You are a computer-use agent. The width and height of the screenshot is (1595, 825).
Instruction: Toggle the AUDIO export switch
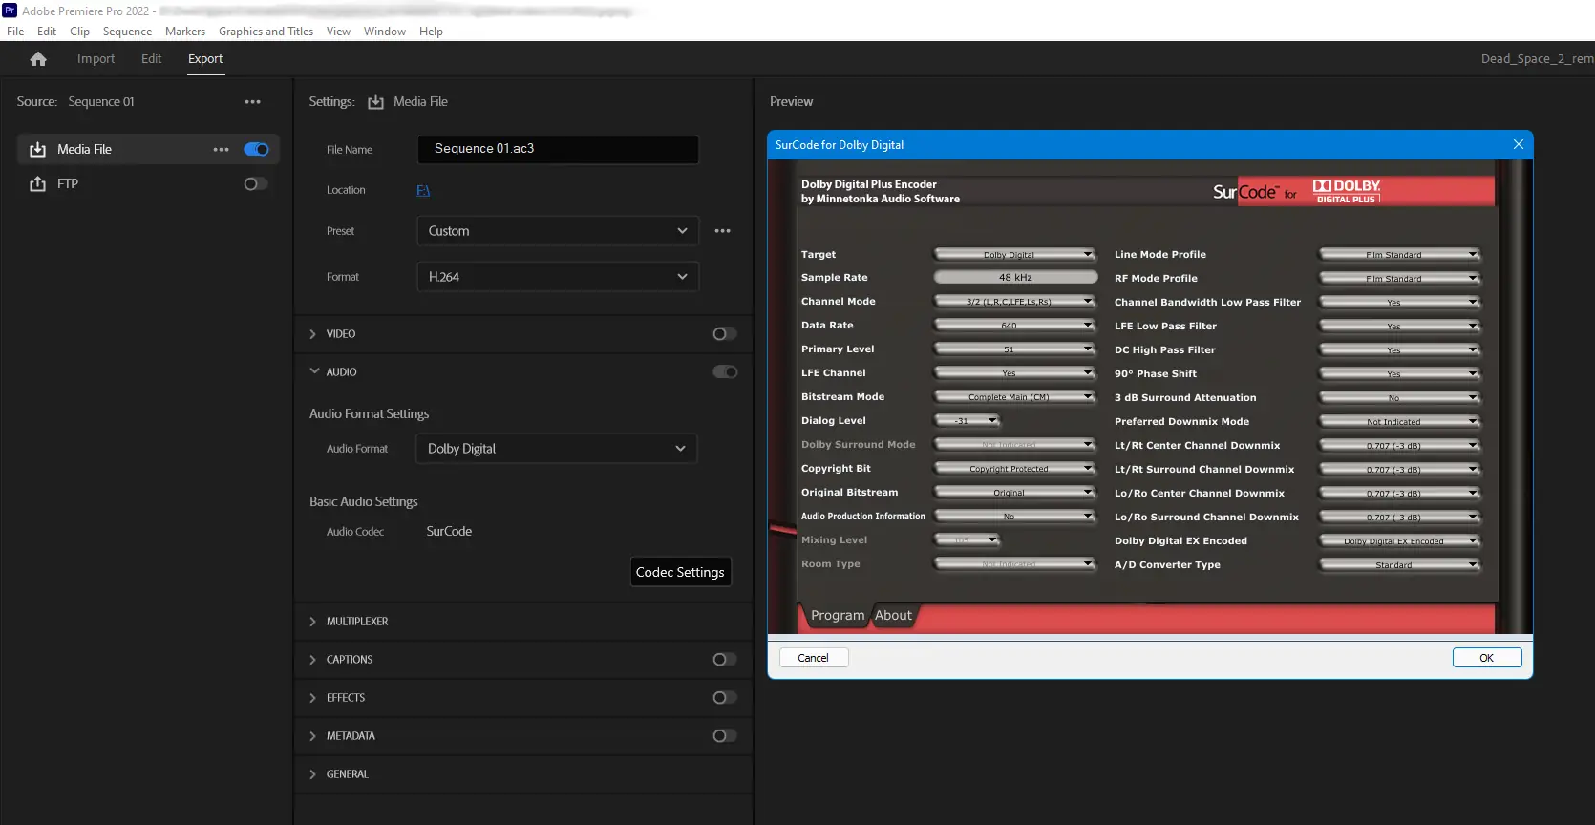[725, 372]
